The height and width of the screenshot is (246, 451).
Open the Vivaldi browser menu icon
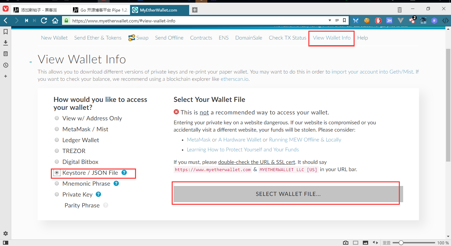(x=5, y=9)
